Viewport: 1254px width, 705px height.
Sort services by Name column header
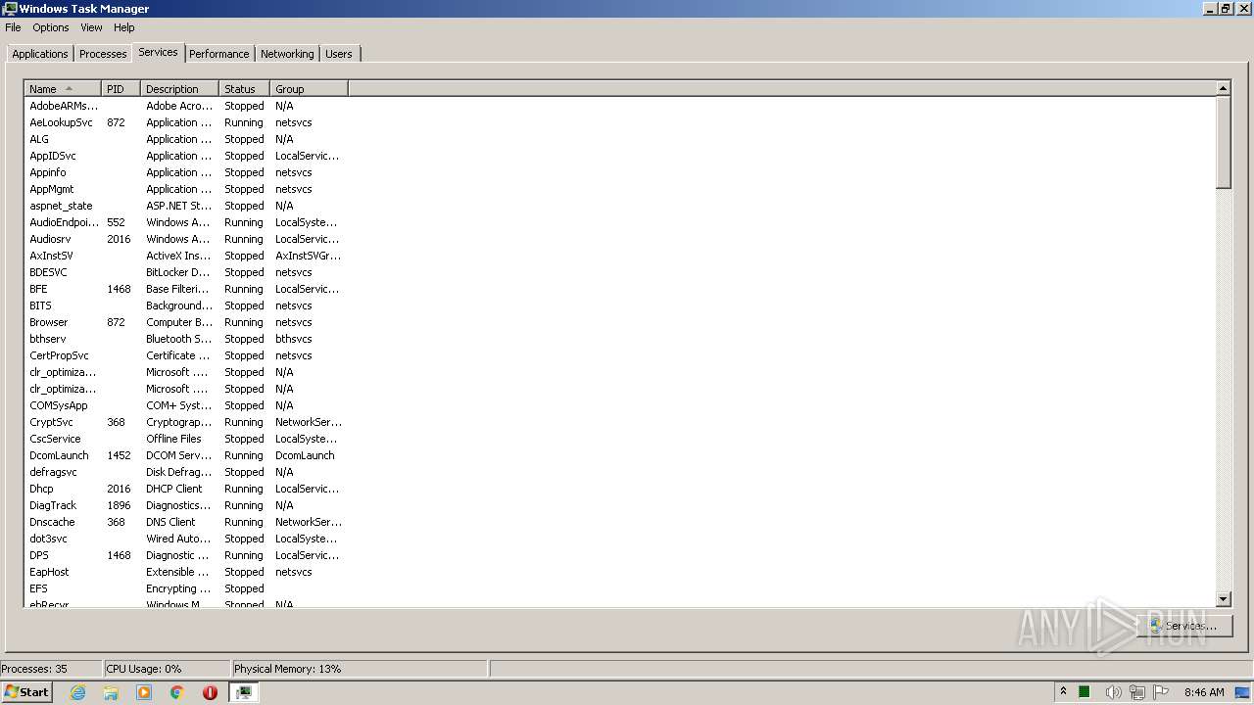pyautogui.click(x=63, y=89)
